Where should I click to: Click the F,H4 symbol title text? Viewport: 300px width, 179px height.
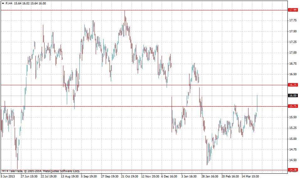(9, 3)
